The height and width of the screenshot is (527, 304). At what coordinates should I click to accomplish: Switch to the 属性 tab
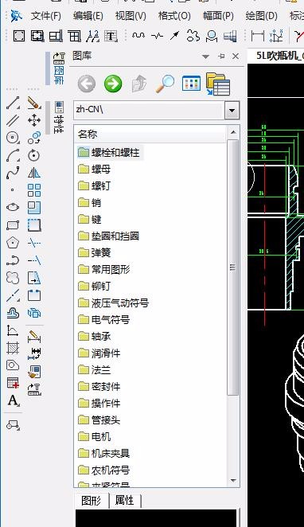pyautogui.click(x=124, y=501)
